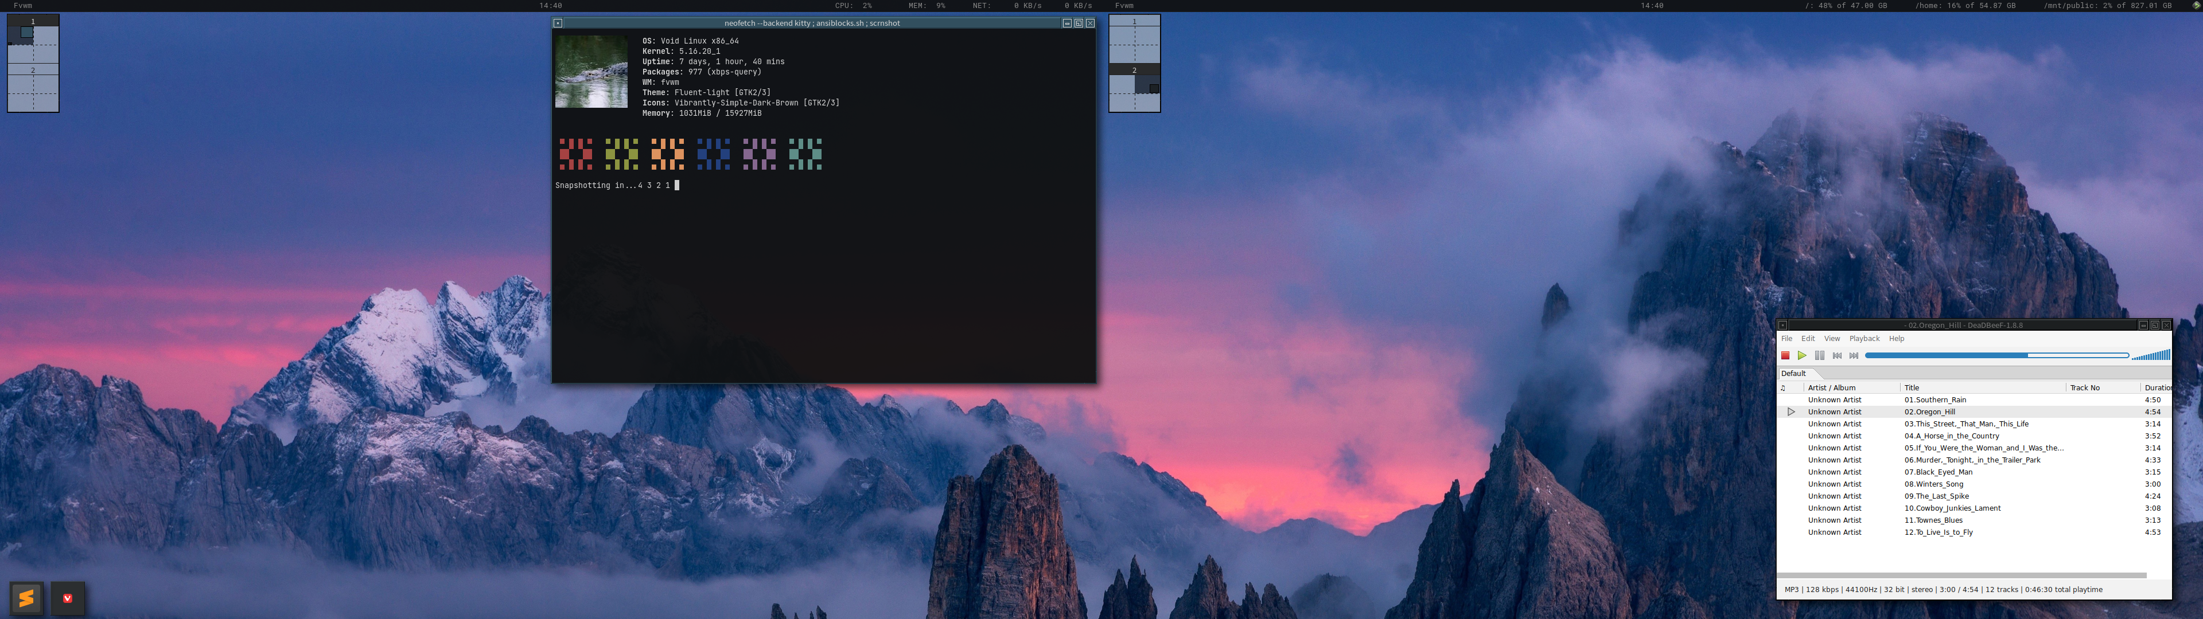Select the Default playlist tab
This screenshot has width=2203, height=619.
pyautogui.click(x=1793, y=374)
